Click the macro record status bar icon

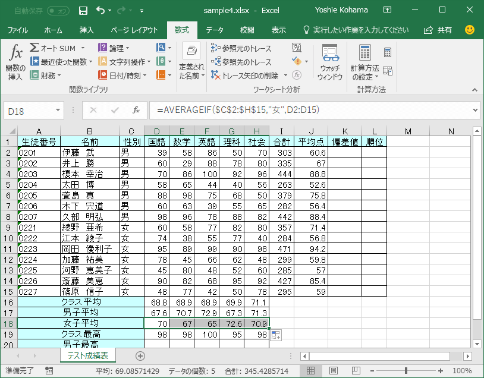(x=49, y=370)
